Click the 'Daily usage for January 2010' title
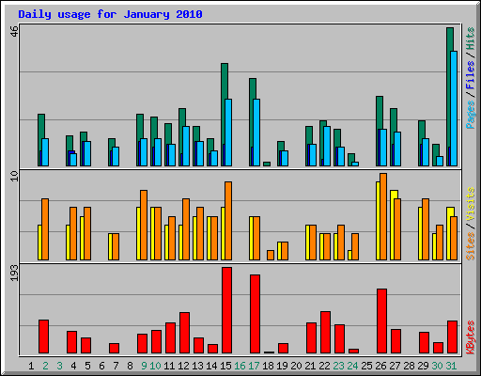This screenshot has height=376, width=481. click(110, 14)
